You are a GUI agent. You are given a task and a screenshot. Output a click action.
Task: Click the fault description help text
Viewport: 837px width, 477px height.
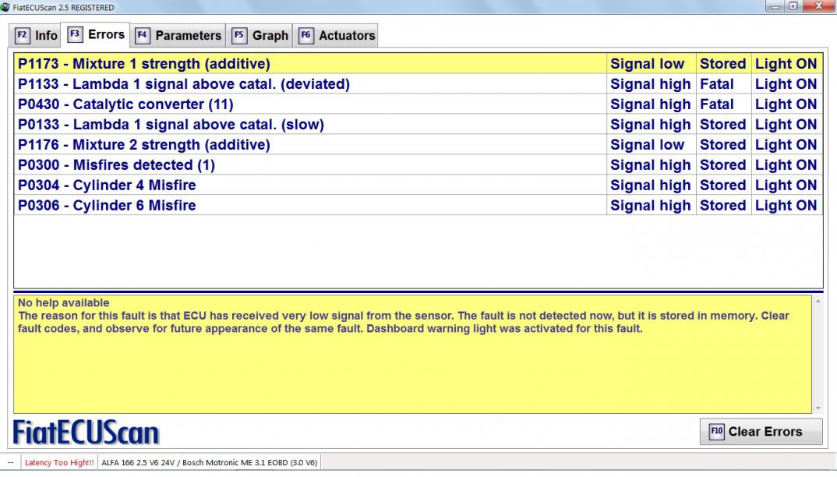403,322
